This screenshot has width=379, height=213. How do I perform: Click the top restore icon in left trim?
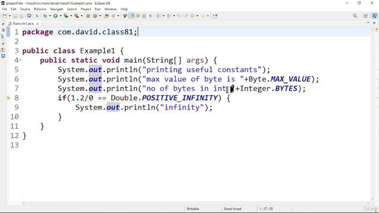[x=3, y=24]
